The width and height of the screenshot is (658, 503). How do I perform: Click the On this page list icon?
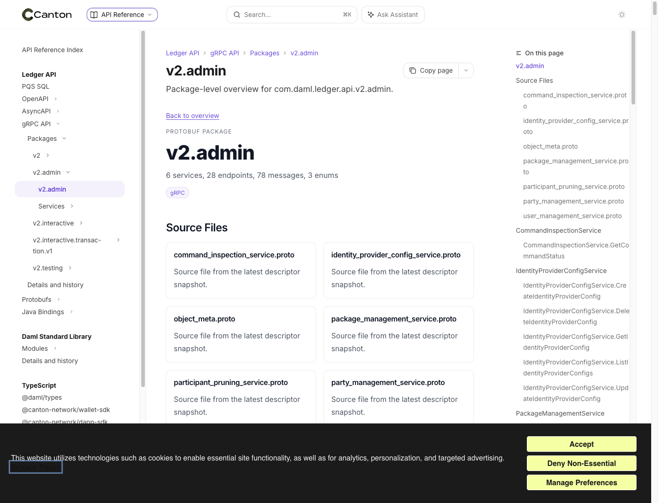point(519,53)
